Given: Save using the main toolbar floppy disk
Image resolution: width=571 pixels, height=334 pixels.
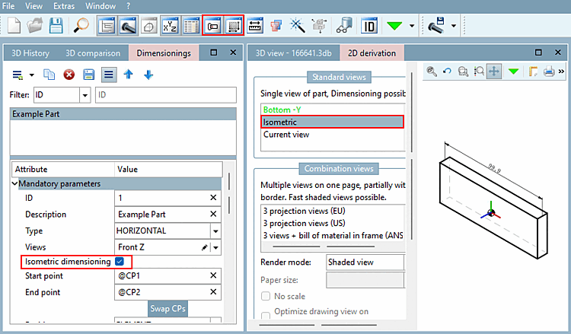Looking at the screenshot, I should (56, 26).
